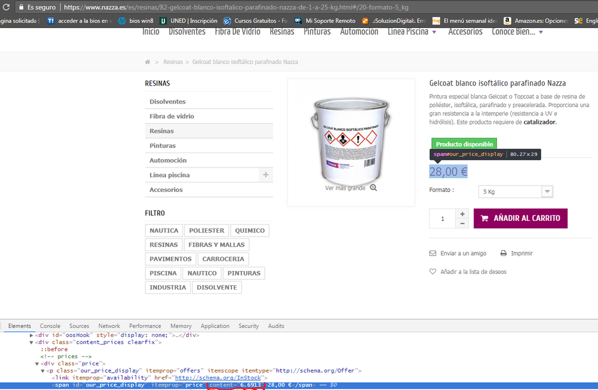Click the PINTURAS filter tag

click(244, 273)
